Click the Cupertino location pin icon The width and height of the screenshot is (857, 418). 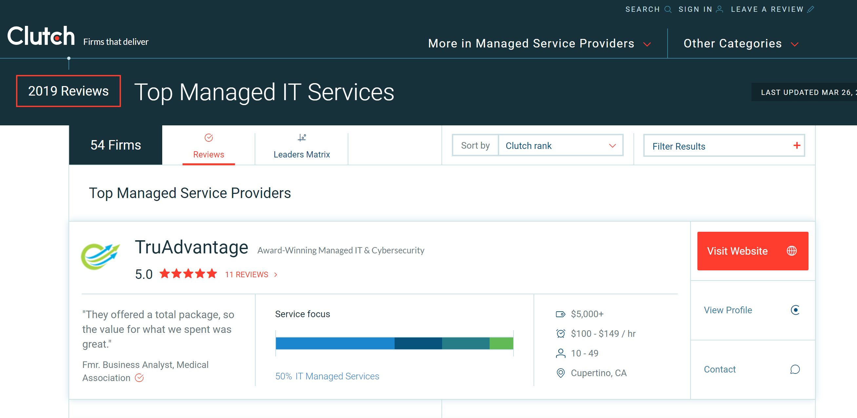561,373
